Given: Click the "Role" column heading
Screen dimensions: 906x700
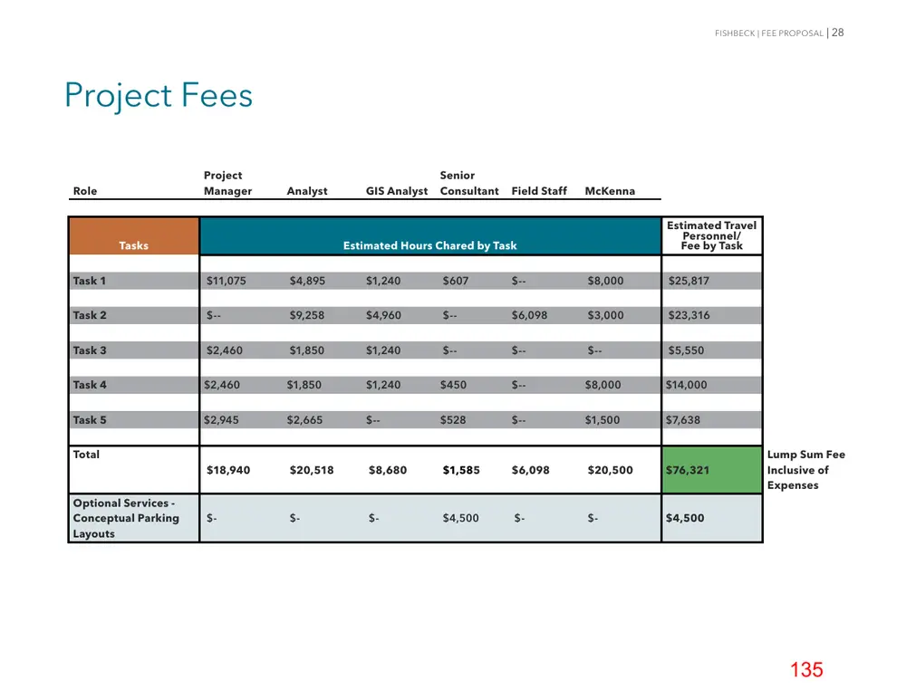Looking at the screenshot, I should (x=85, y=191).
